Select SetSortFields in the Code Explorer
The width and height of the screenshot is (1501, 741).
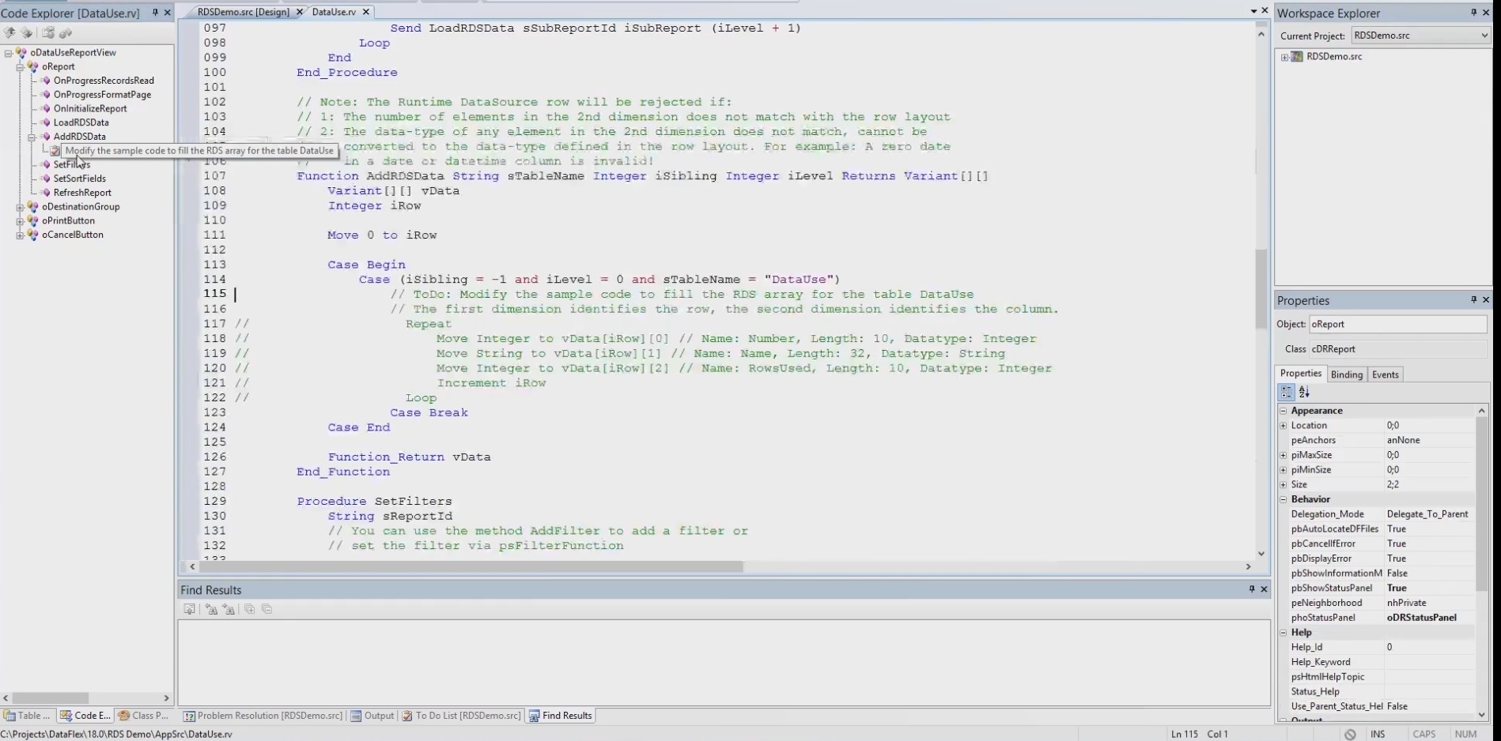click(79, 179)
